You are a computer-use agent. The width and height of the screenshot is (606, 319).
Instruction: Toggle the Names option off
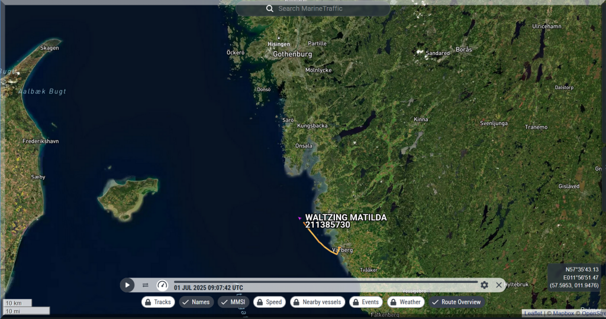(x=196, y=302)
